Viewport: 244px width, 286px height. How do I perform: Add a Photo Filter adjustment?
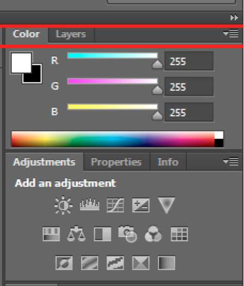point(127,234)
